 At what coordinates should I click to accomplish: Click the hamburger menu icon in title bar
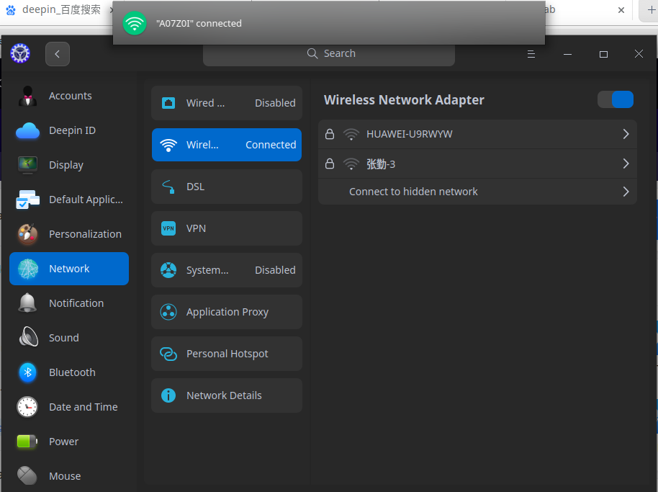[x=531, y=54]
